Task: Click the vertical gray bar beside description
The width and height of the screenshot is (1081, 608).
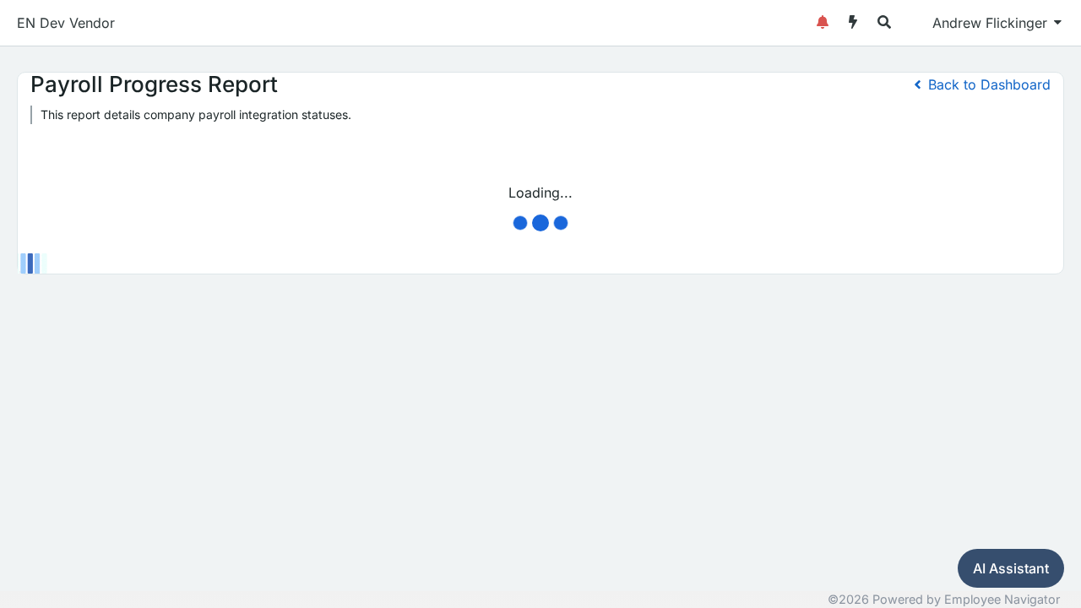Action: click(x=31, y=115)
